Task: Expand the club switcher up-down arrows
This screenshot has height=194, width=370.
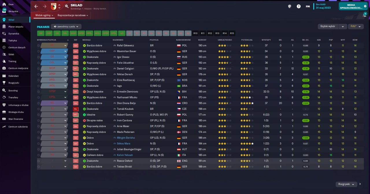Action: tap(59, 6)
